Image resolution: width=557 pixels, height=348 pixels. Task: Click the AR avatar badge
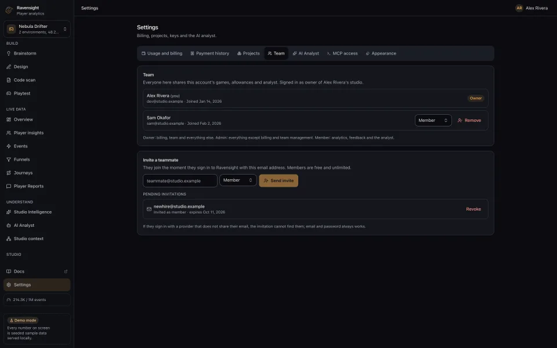[519, 8]
